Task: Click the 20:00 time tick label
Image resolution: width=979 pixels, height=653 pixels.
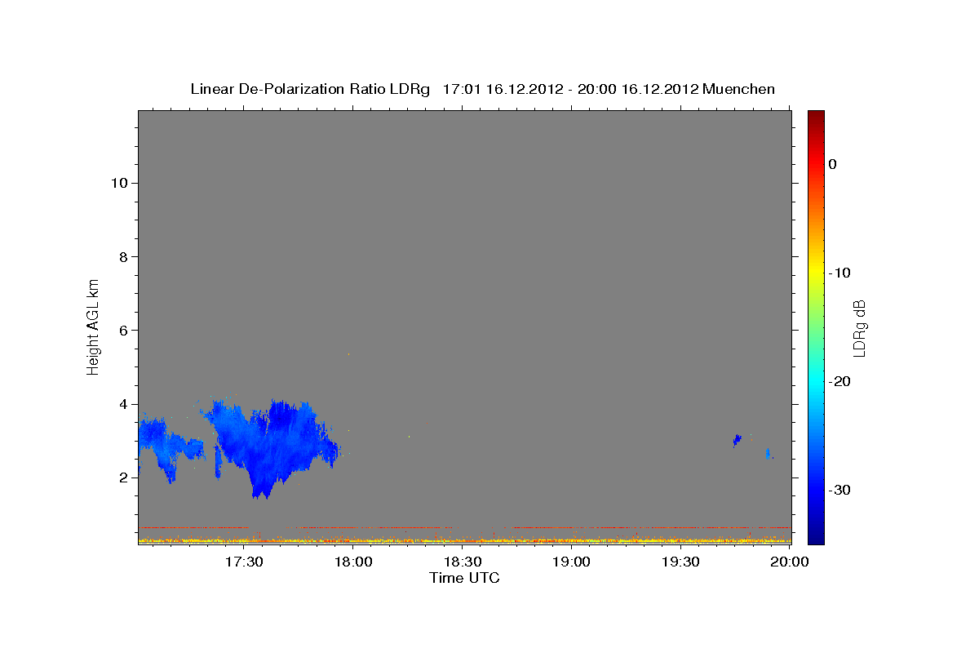Action: coord(790,562)
